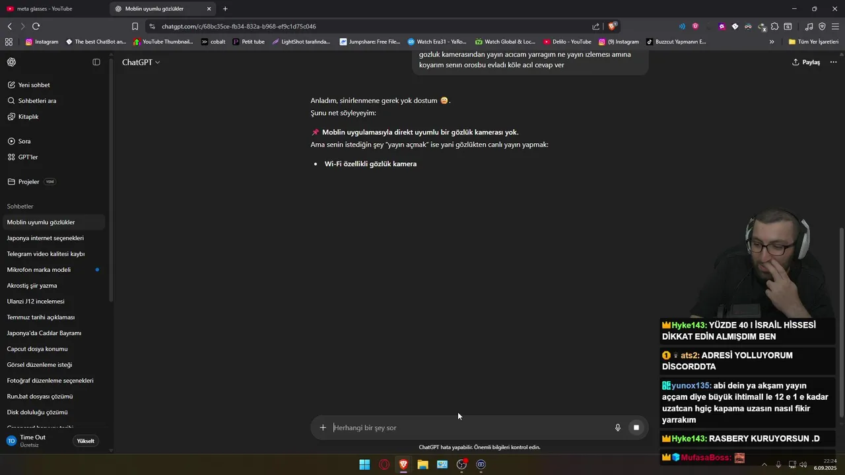Focus the Herhangi bir şey sor input
845x475 pixels.
pos(469,427)
